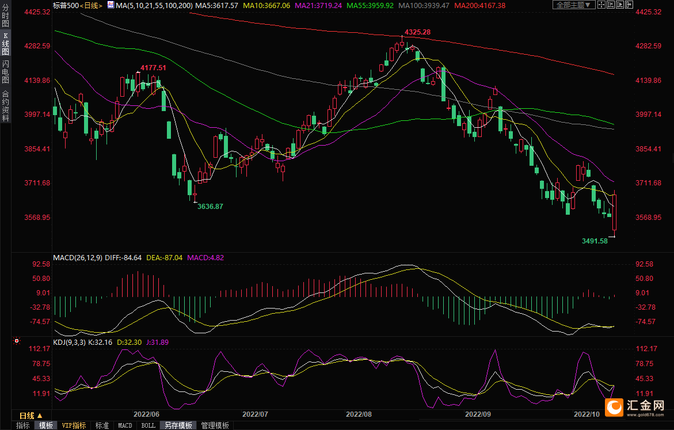This screenshot has height=430, width=674.
Task: Click the jump-to-start axis icon
Action: coord(610,5)
